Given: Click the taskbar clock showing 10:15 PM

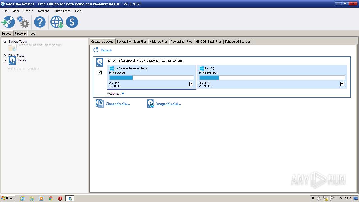Looking at the screenshot, I should click(x=345, y=198).
